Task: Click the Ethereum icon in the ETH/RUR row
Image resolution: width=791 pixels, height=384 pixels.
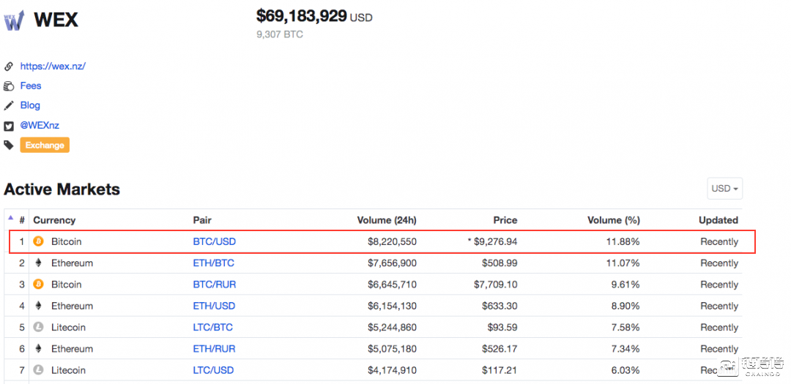Action: coord(38,349)
